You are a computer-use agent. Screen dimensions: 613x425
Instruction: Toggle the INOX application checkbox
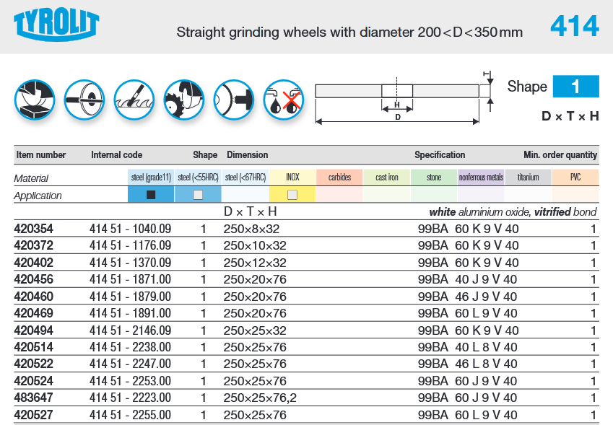[292, 195]
